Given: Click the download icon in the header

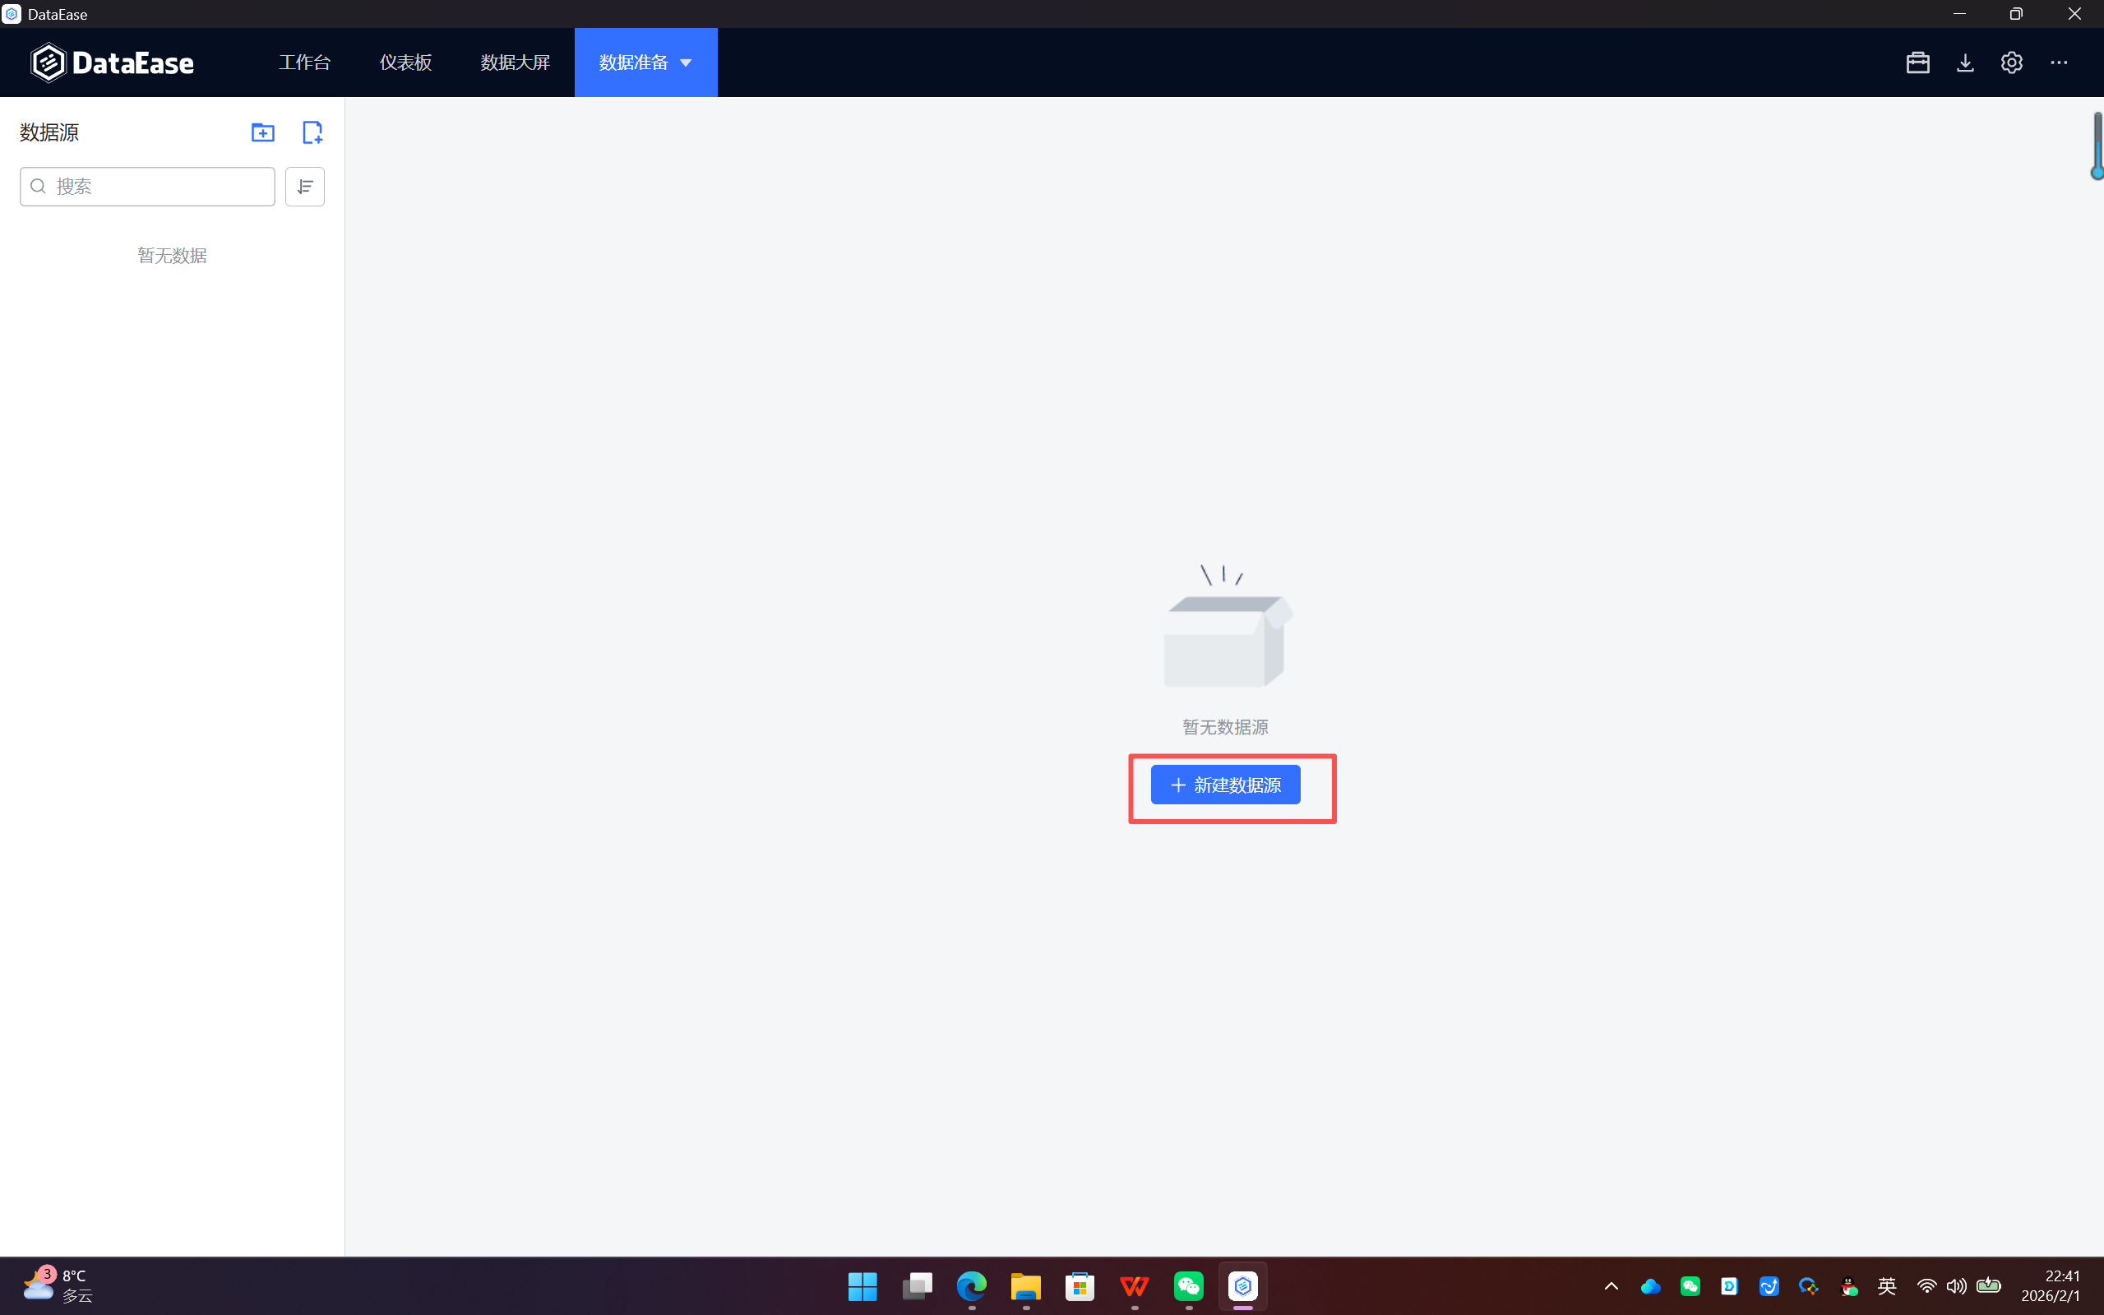Looking at the screenshot, I should click(1965, 63).
